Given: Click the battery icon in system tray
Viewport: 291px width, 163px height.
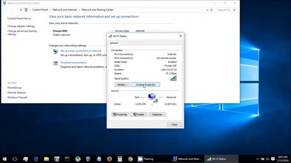Looking at the screenshot, I should click(262, 159).
